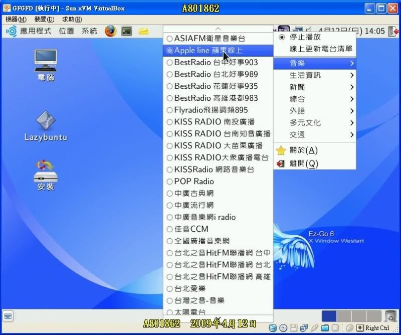Choose 離開(Q) to quit

point(315,163)
